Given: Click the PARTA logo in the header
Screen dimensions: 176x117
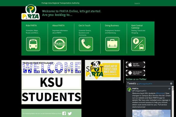Looking at the screenshot, I should click(x=31, y=12).
